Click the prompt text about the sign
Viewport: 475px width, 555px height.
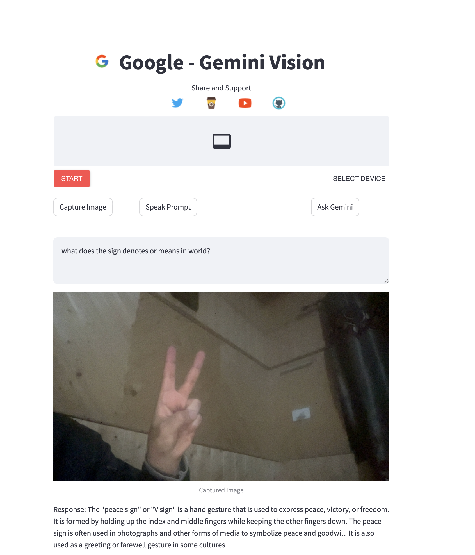click(136, 251)
